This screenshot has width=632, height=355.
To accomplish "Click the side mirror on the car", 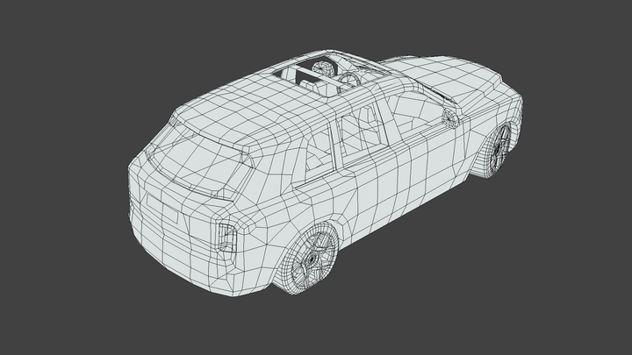I will [452, 118].
